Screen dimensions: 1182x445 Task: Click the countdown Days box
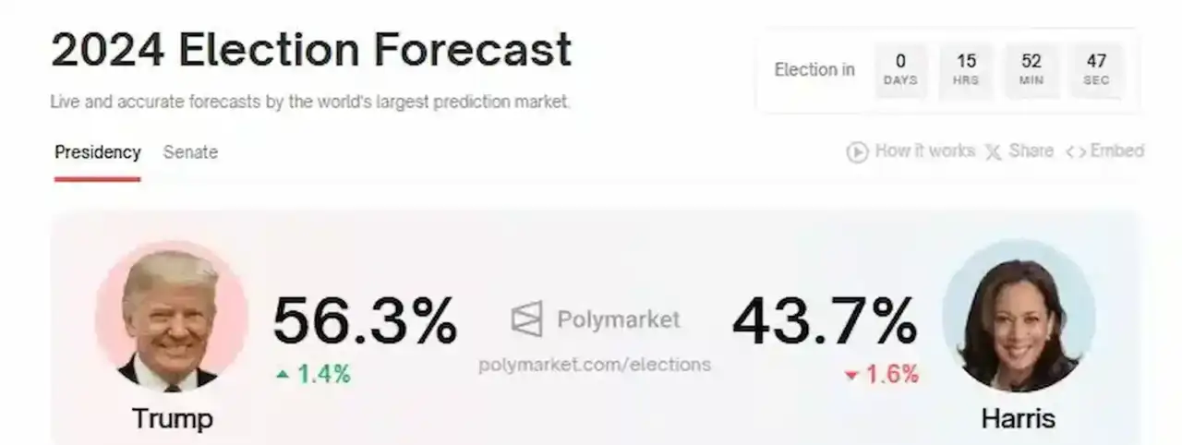900,69
